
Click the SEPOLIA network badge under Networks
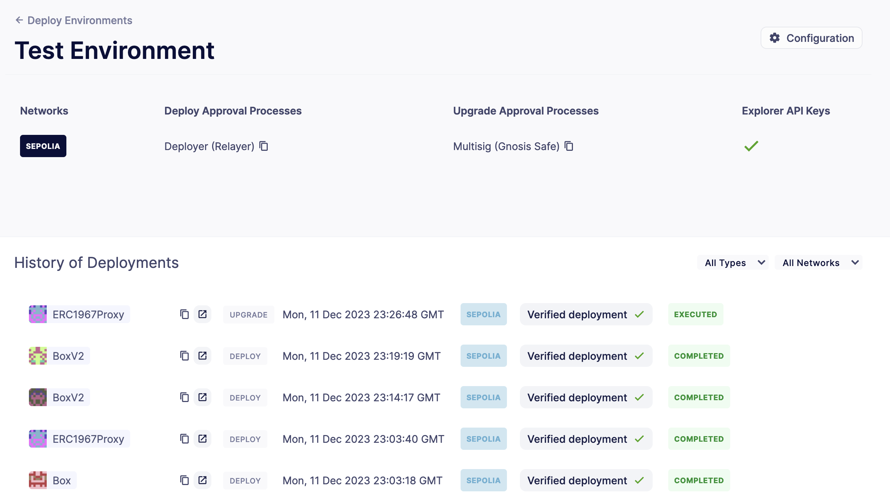(43, 146)
